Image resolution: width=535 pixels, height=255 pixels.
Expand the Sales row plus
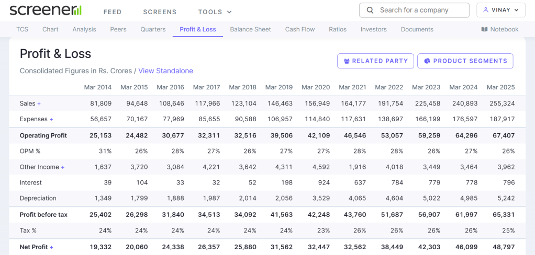click(39, 104)
